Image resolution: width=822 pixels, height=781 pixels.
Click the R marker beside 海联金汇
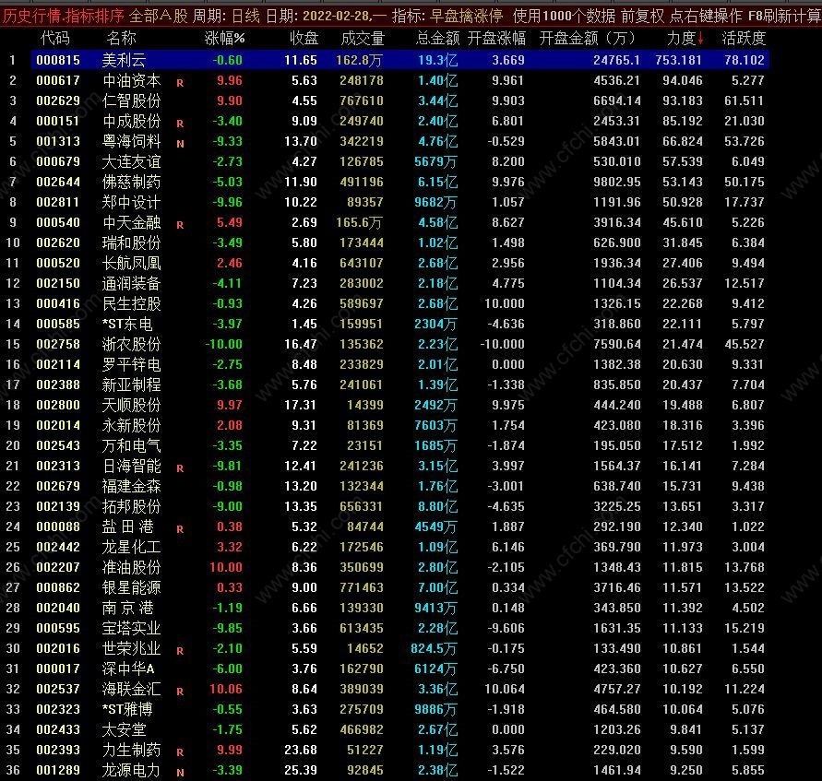click(x=180, y=692)
